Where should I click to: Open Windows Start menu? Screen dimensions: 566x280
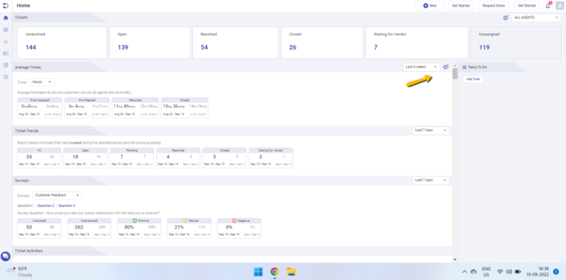coord(258,272)
